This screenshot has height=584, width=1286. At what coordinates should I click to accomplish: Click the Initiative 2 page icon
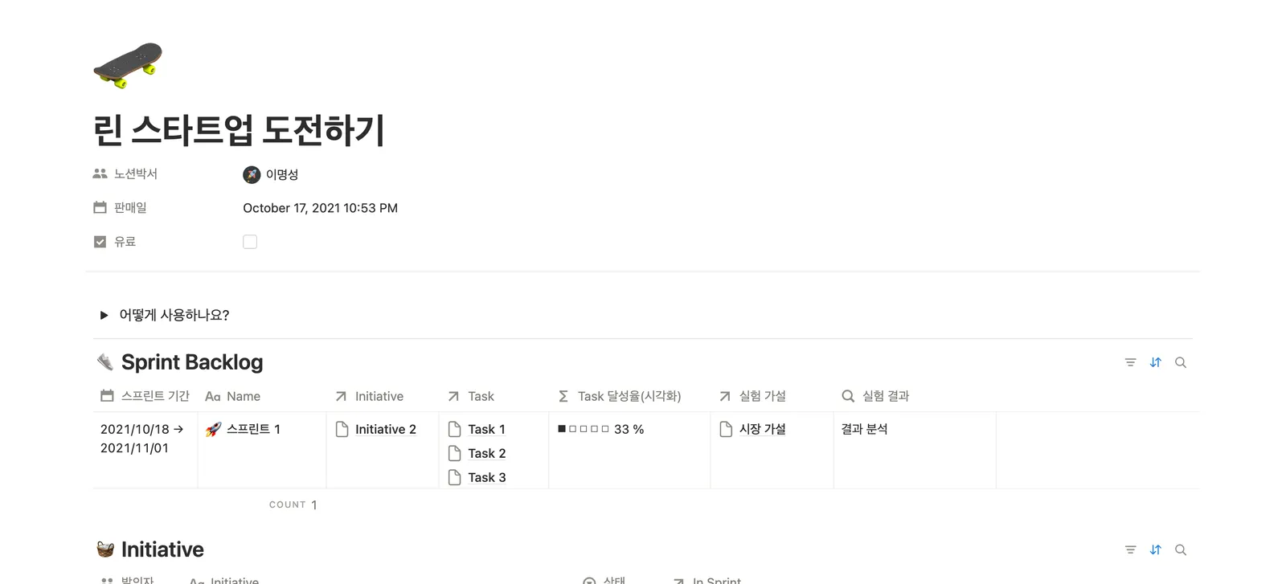click(342, 429)
